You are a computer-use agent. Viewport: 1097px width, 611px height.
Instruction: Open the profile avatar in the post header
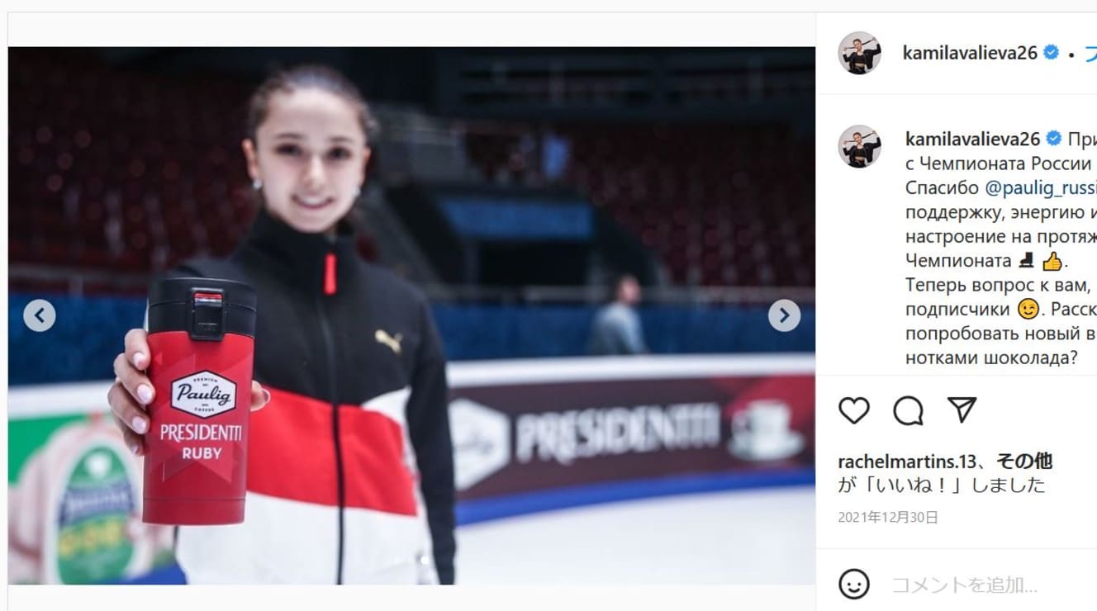pyautogui.click(x=860, y=53)
